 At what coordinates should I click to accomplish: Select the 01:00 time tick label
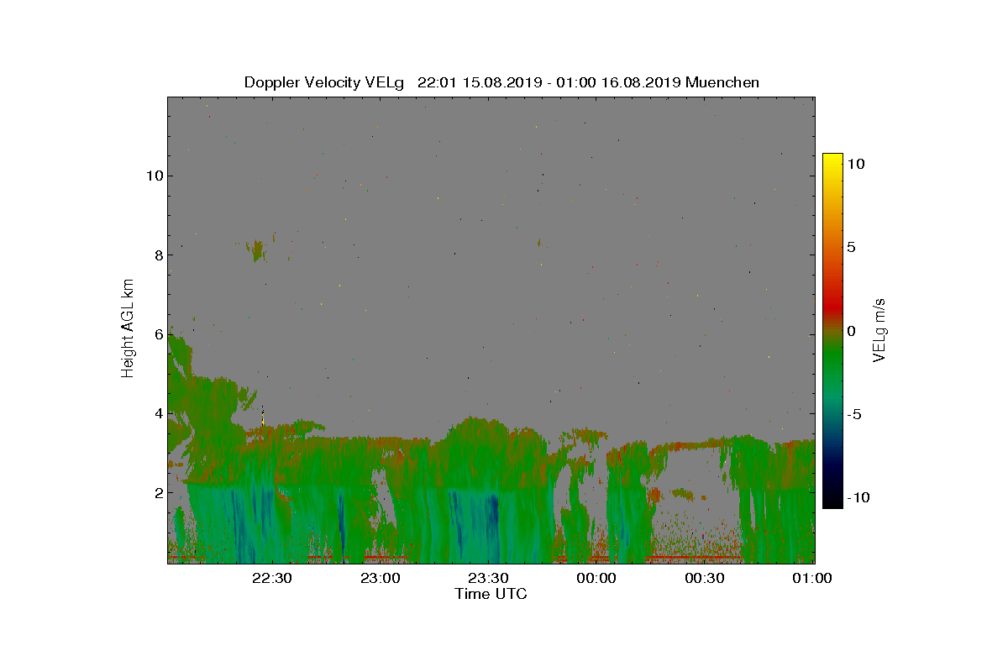click(x=813, y=578)
